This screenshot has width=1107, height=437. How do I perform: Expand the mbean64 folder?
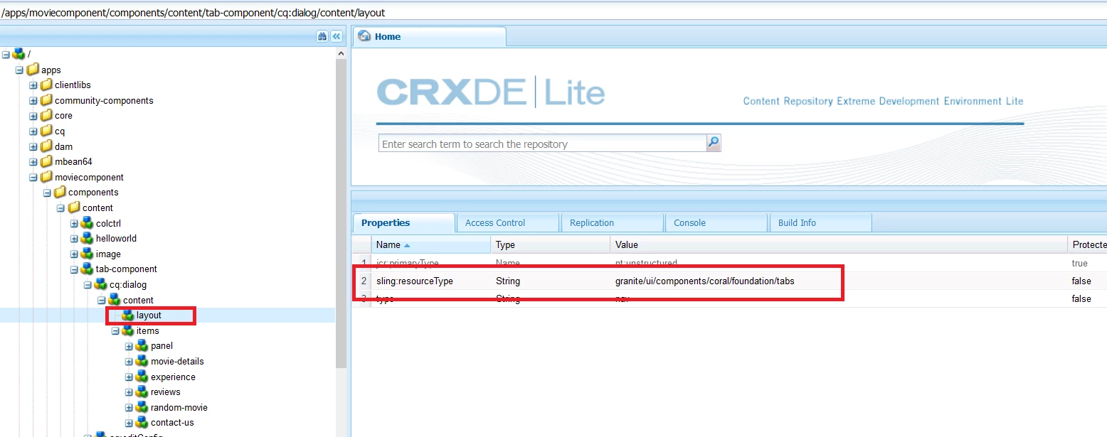(33, 162)
